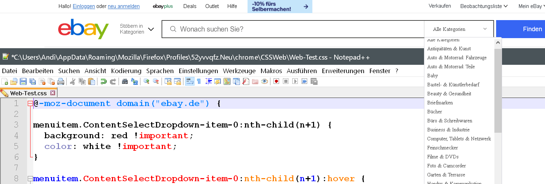Show the Function List panel icon
Image resolution: width=545 pixels, height=184 pixels.
[246, 81]
